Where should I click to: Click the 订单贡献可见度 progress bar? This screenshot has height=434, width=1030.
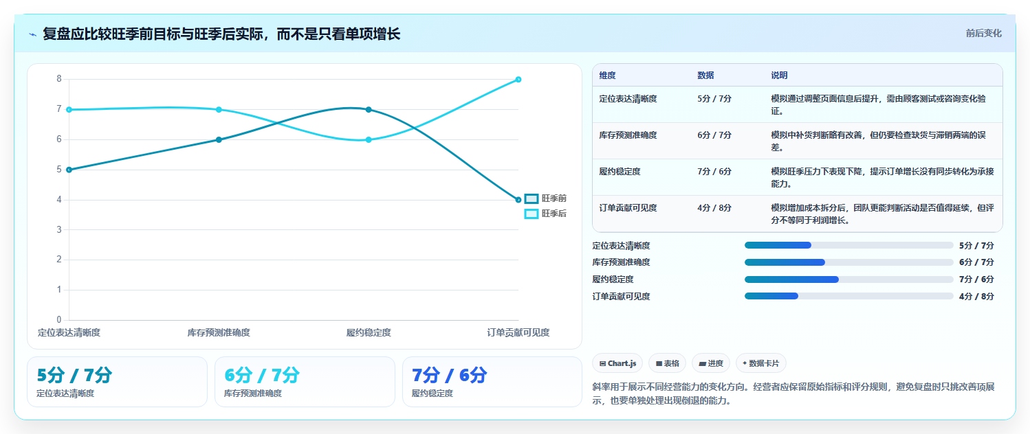849,297
